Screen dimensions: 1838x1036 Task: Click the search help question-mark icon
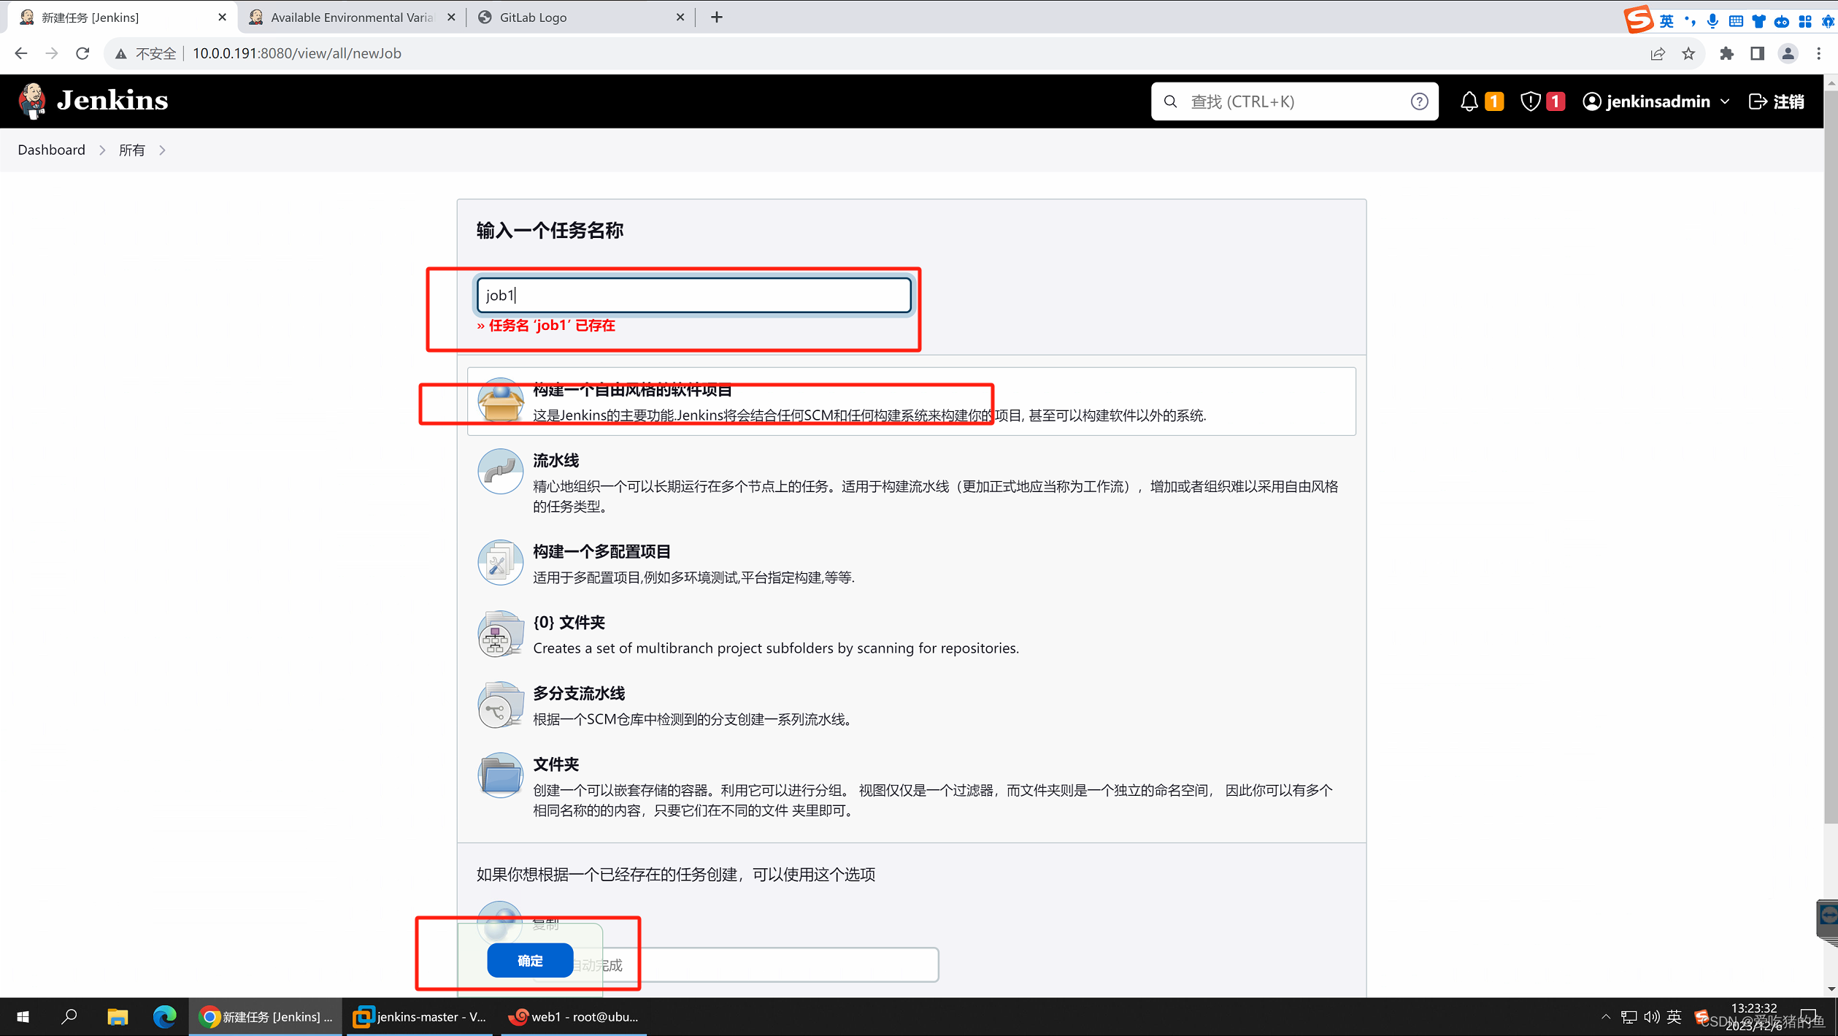pyautogui.click(x=1419, y=101)
